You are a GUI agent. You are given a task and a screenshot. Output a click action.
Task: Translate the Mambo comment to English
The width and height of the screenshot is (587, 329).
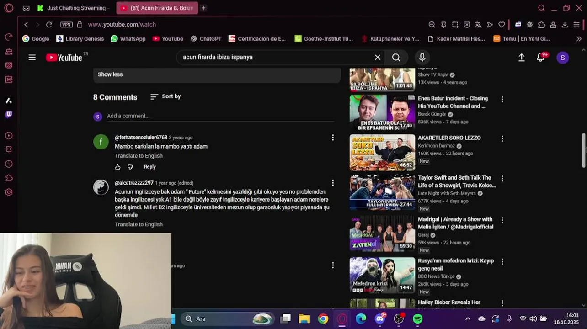click(x=139, y=156)
